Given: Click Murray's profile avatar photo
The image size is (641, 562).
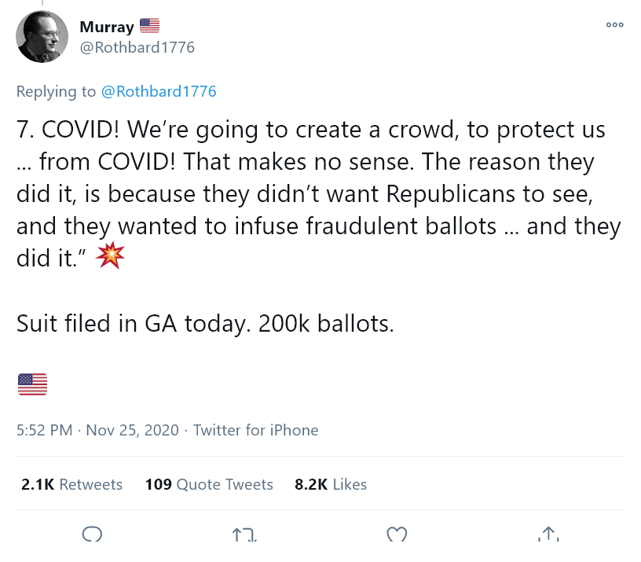Looking at the screenshot, I should pos(42,37).
